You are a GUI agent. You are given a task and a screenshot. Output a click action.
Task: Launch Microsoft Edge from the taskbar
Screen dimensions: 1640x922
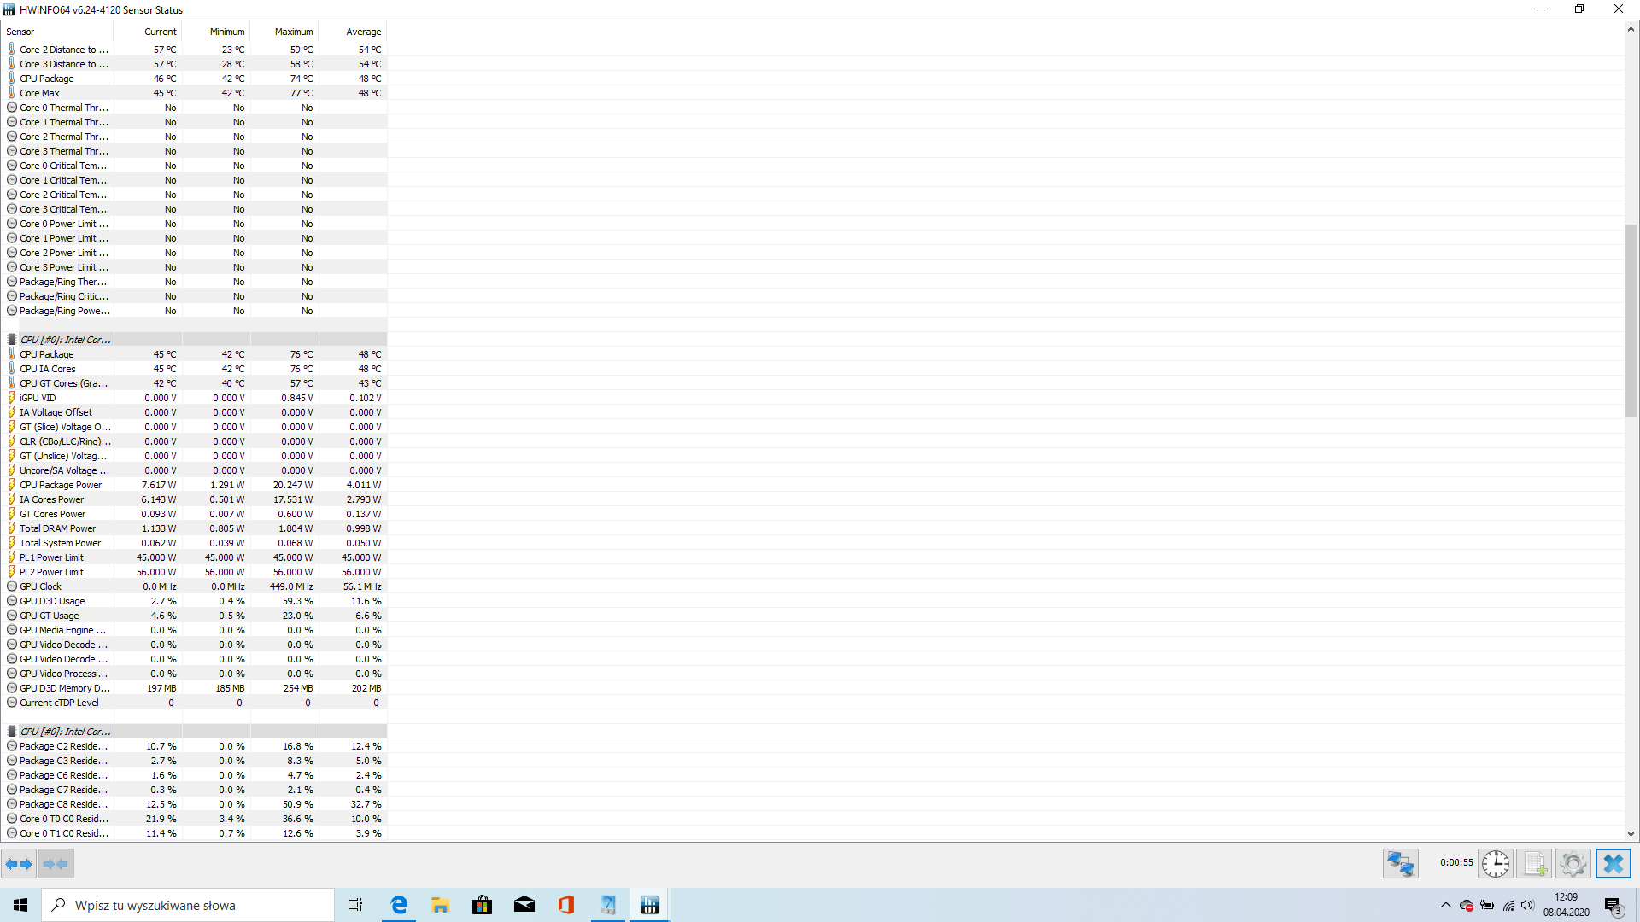click(x=399, y=905)
